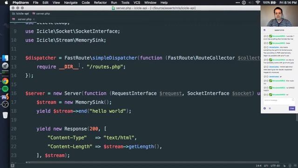Open the Run menu
Viewport: 298px width, 168px height.
114,3
